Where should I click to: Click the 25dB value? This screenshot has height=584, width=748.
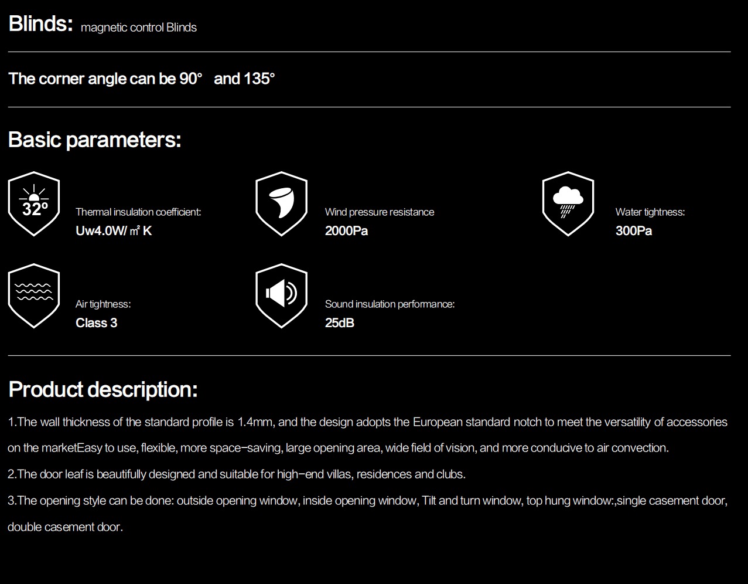pos(340,323)
